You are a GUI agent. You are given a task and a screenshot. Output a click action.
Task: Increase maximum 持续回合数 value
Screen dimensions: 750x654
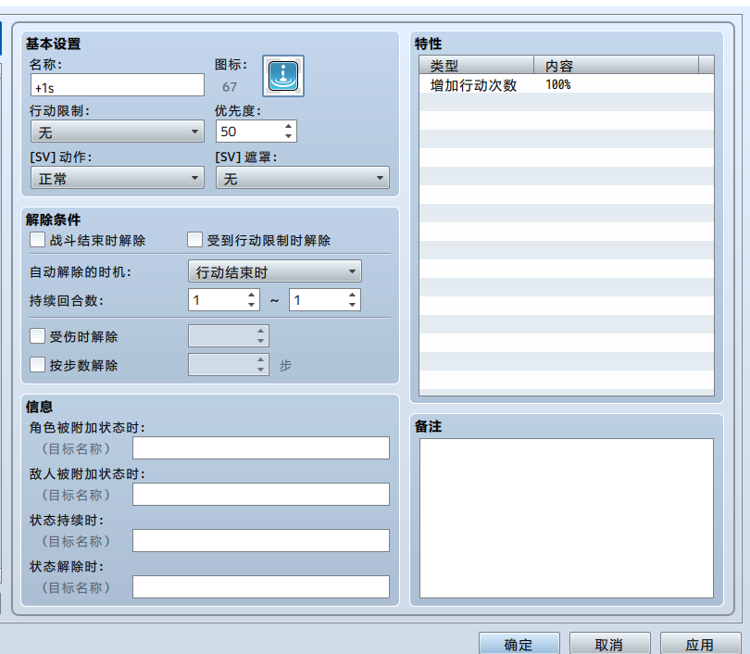[x=352, y=296]
